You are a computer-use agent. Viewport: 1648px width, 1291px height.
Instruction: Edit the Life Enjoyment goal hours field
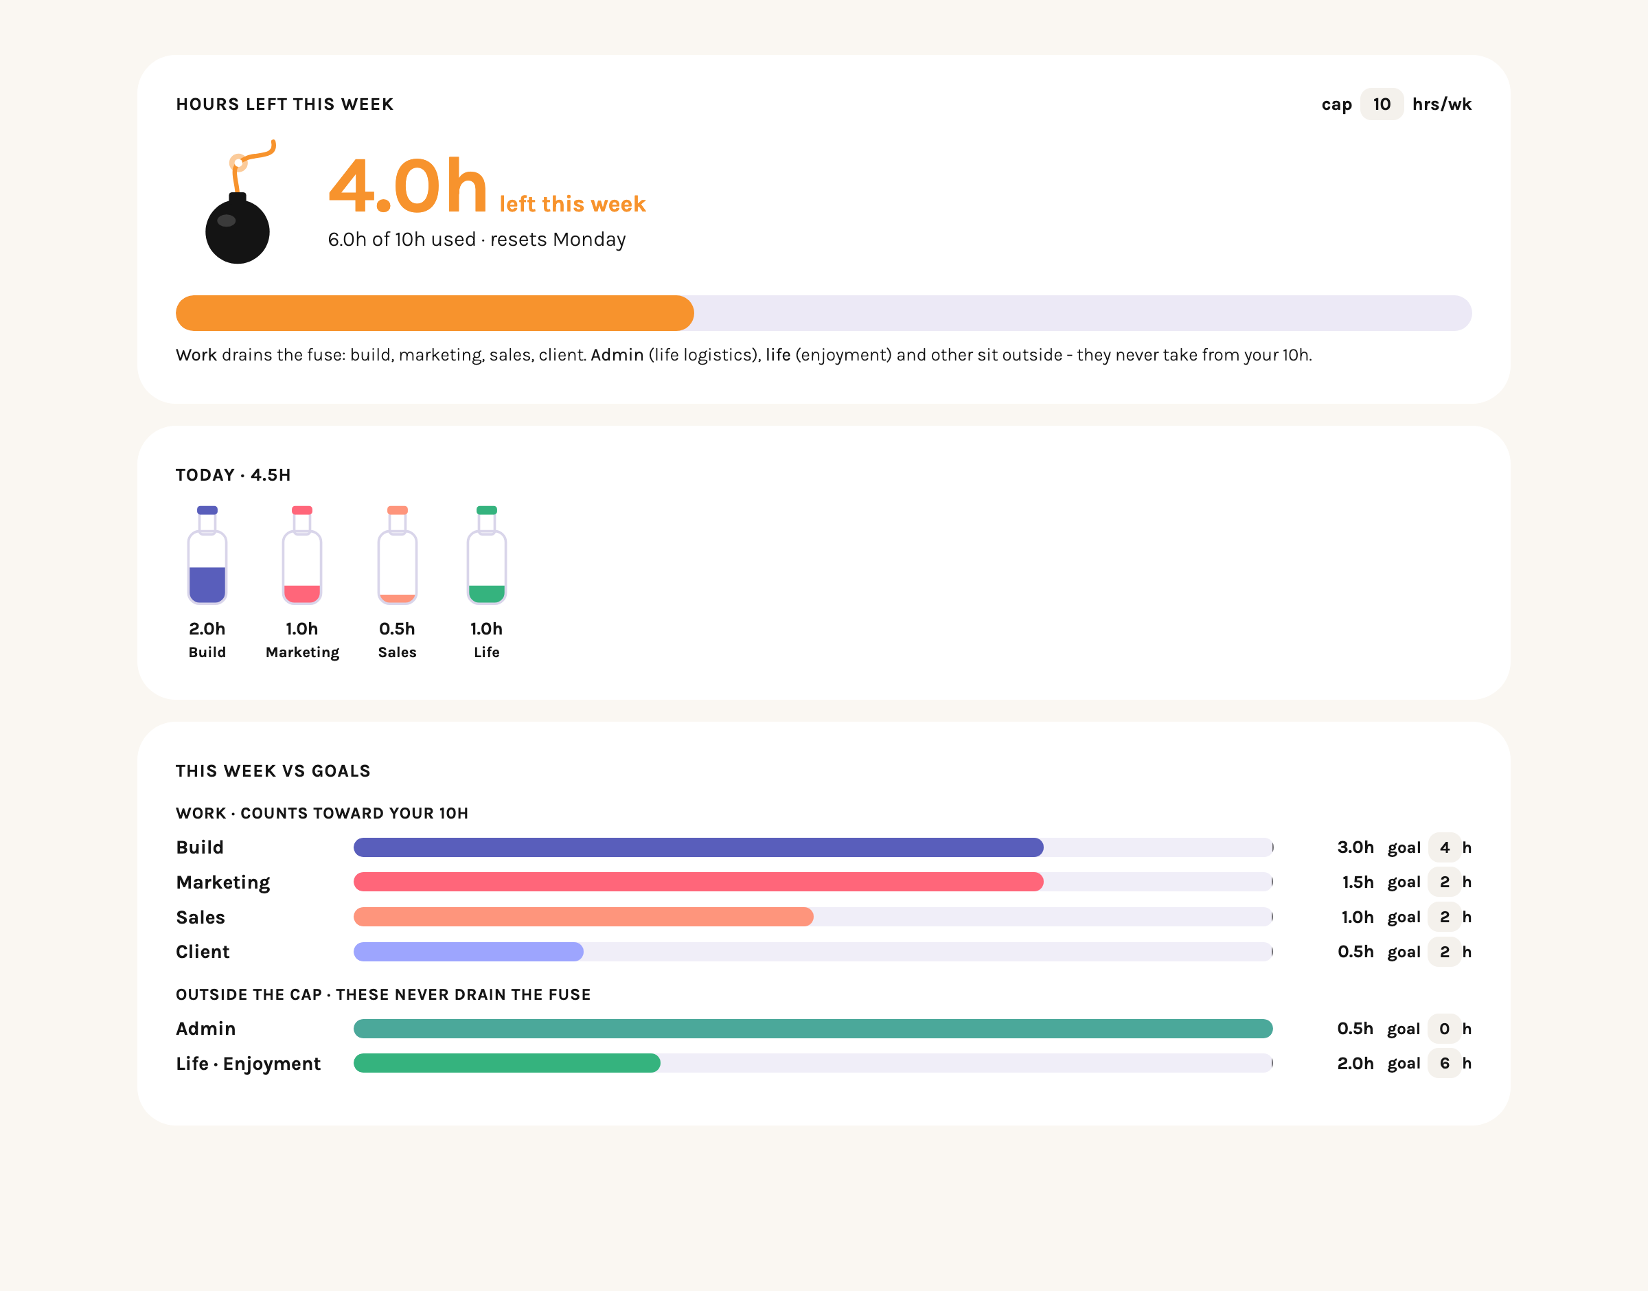pos(1444,1064)
